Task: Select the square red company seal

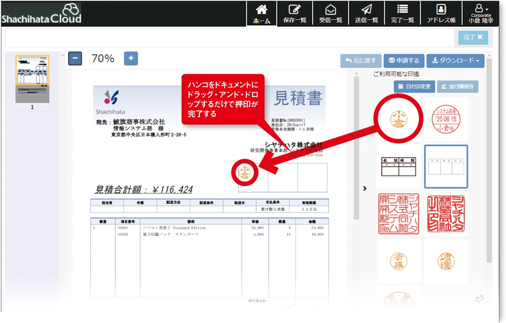Action: click(x=398, y=214)
